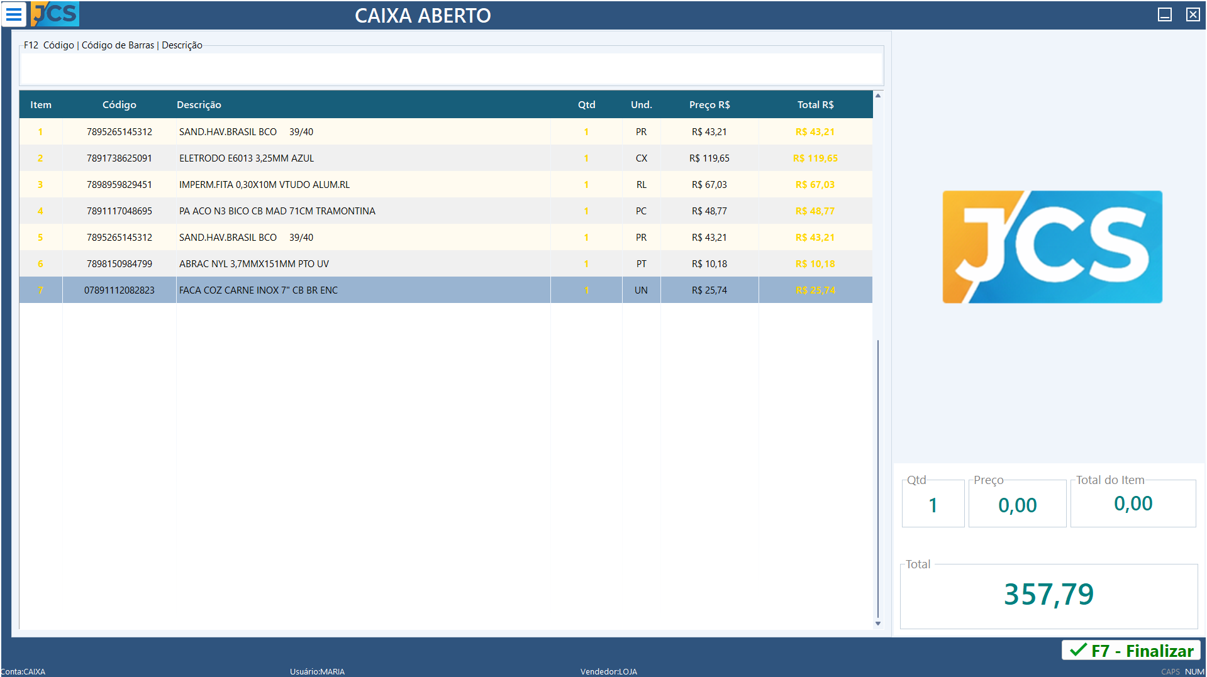
Task: Select the ELETRODO E6013 3,25MM AZUL row
Action: click(246, 158)
